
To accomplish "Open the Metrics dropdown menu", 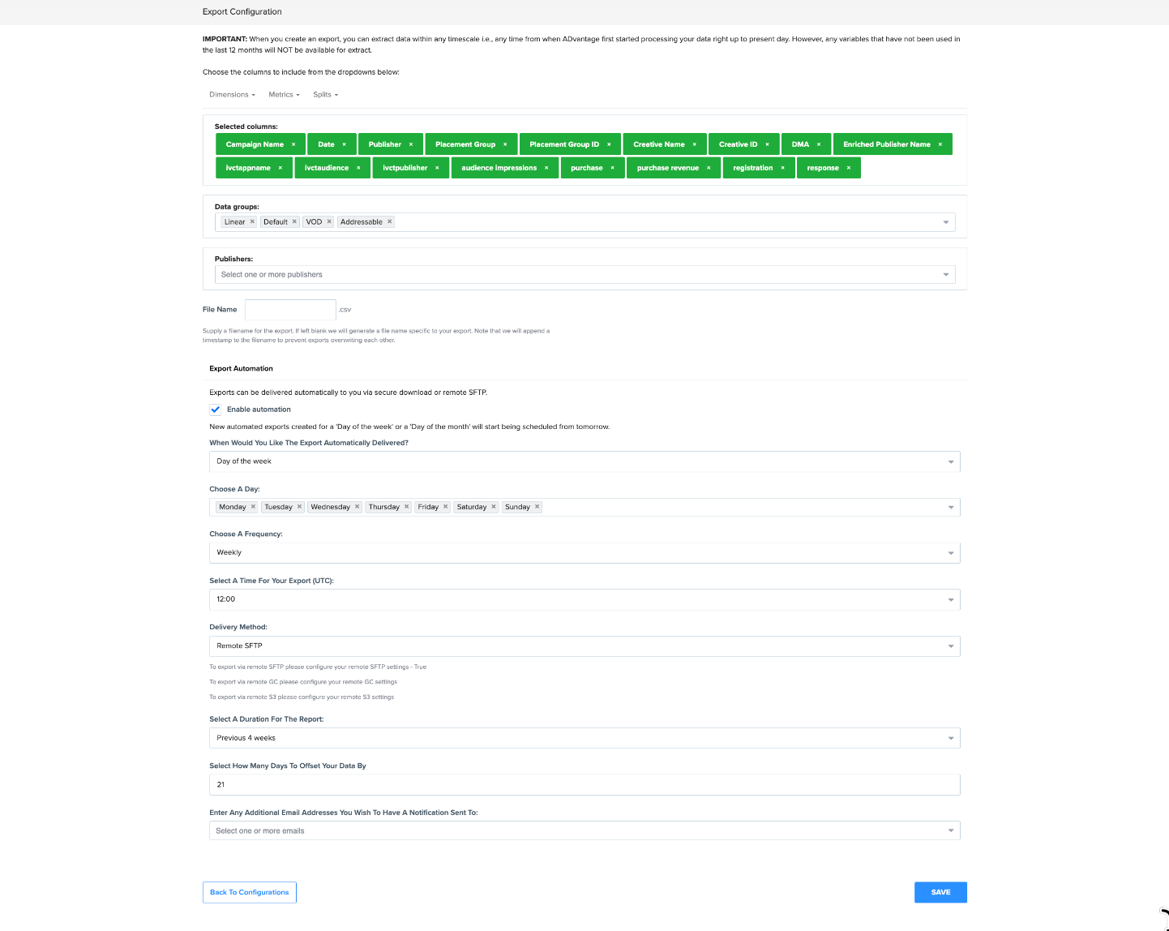I will 284,95.
